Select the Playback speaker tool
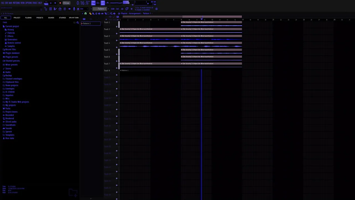 tap(114, 13)
